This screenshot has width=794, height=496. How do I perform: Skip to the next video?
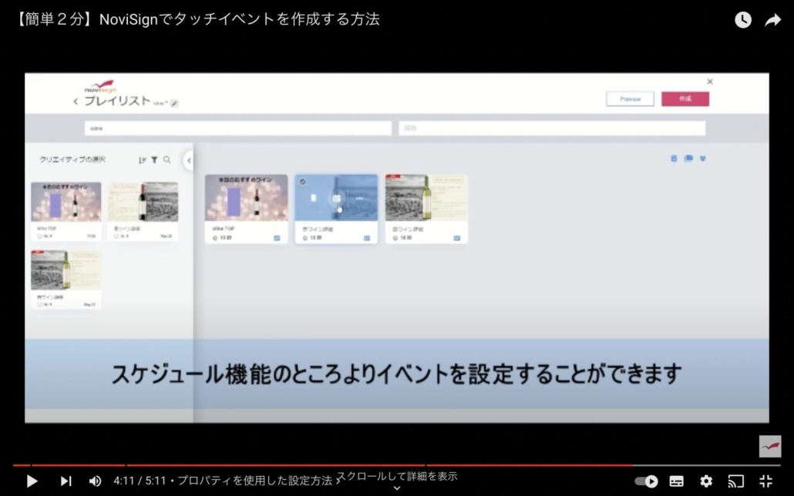coord(66,481)
